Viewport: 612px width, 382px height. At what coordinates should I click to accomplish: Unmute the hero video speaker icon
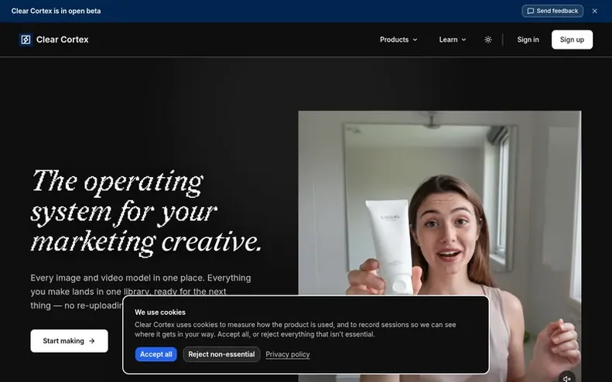click(566, 377)
